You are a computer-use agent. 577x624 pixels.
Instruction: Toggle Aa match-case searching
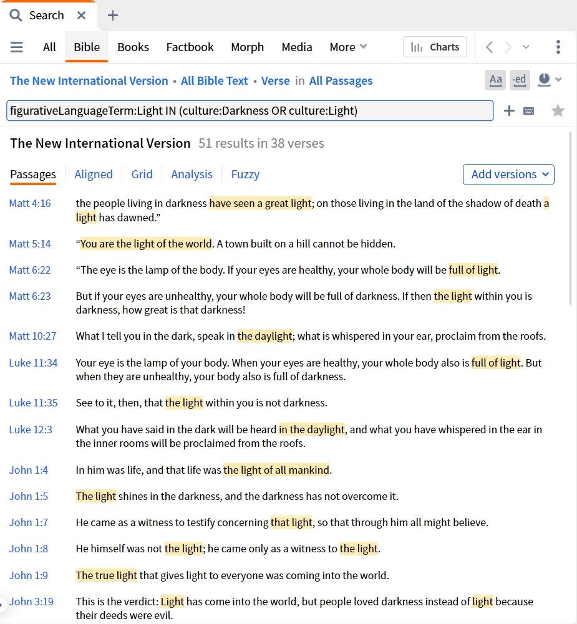495,80
